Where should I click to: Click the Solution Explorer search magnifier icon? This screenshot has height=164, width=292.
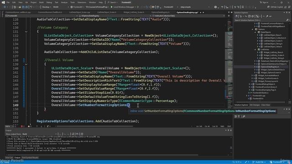(287, 20)
